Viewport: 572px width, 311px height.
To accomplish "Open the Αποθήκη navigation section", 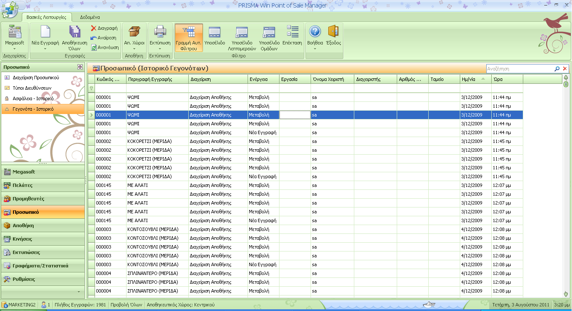I will tap(43, 225).
